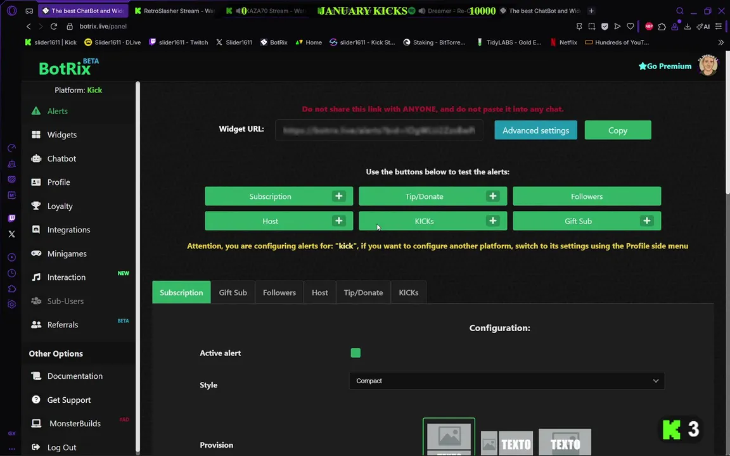730x456 pixels.
Task: Open the Get Support item
Action: (x=69, y=400)
